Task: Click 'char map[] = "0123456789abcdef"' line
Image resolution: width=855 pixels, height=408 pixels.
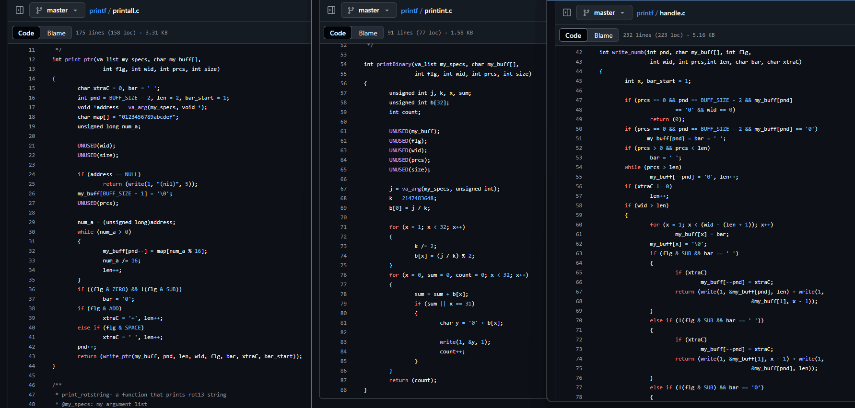Action: click(128, 117)
